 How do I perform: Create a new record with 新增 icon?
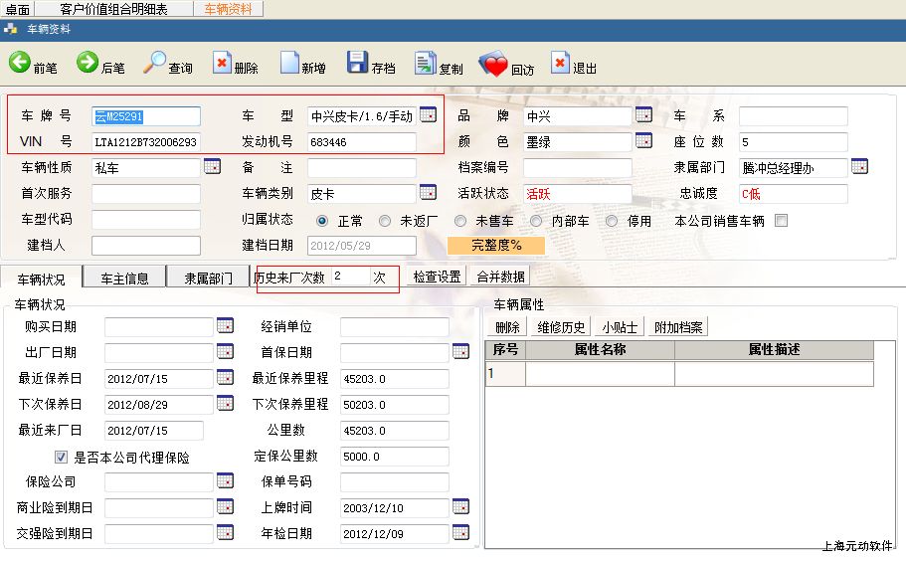coord(289,64)
